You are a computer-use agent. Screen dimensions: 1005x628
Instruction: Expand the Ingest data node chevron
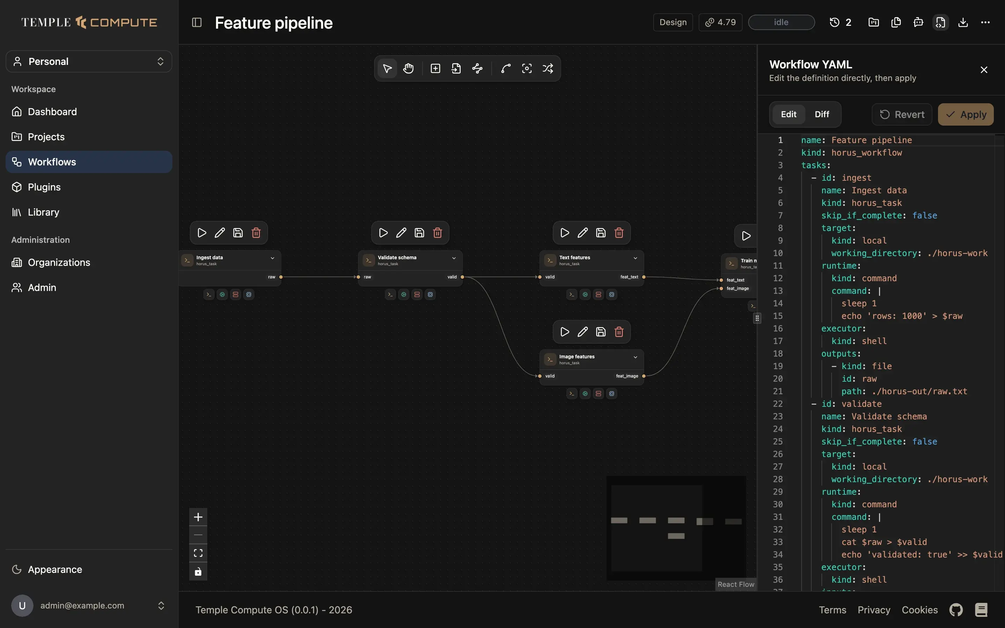(273, 258)
